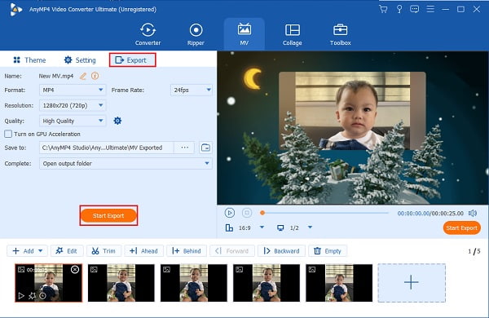Click the Empty trash button

pyautogui.click(x=328, y=251)
